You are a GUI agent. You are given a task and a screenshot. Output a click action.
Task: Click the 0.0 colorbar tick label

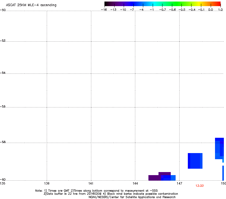(x=211, y=10)
